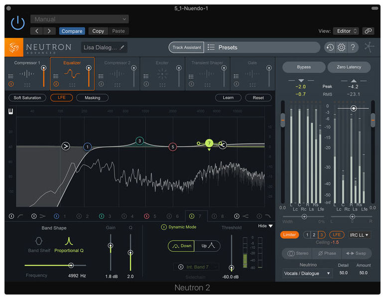Show the piano keyboard overlay icon
The height and width of the screenshot is (299, 385).
[x=11, y=111]
